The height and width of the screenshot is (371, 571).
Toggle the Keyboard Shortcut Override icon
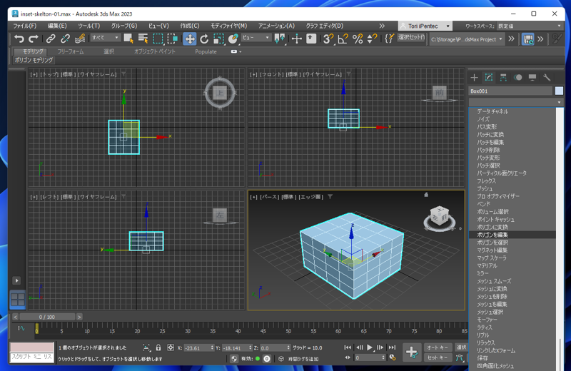311,39
